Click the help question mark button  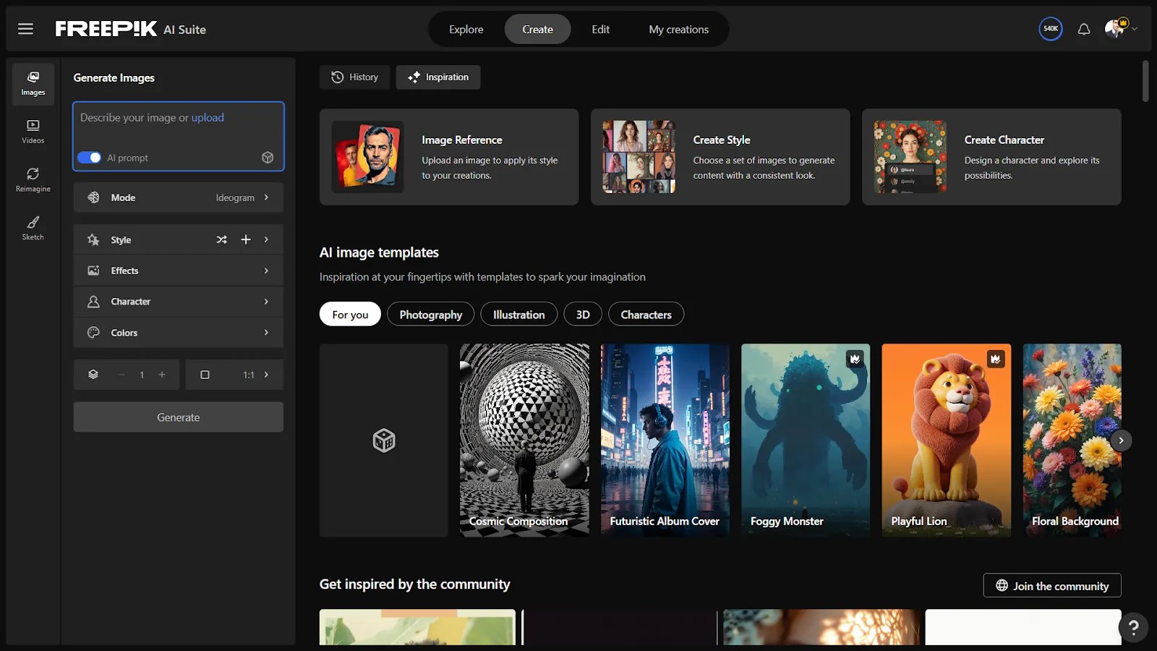tap(1133, 627)
